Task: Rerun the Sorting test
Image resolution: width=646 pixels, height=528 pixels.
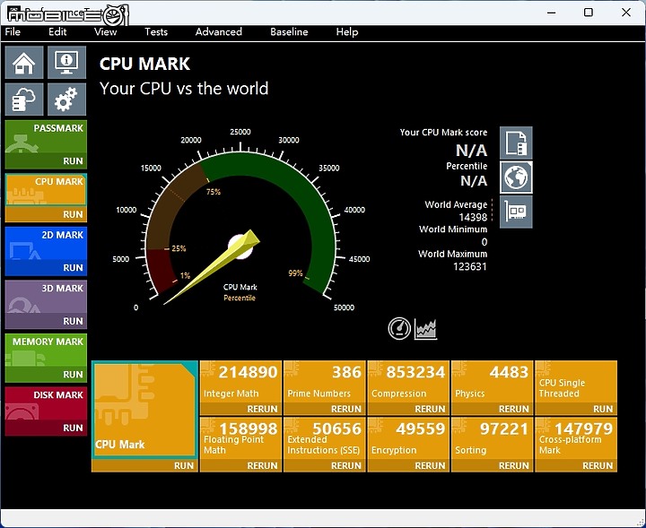Action: pos(514,465)
